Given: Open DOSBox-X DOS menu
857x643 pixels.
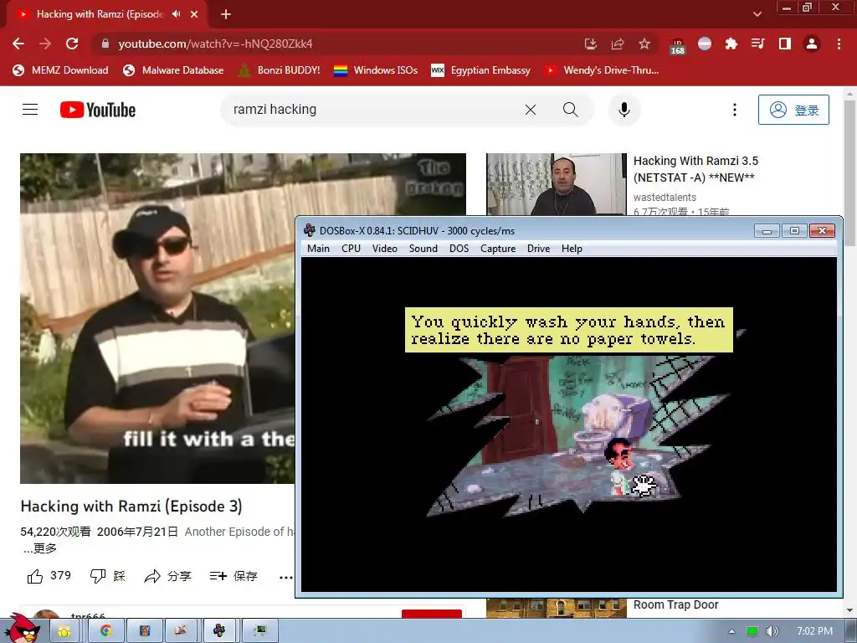Looking at the screenshot, I should pyautogui.click(x=459, y=249).
